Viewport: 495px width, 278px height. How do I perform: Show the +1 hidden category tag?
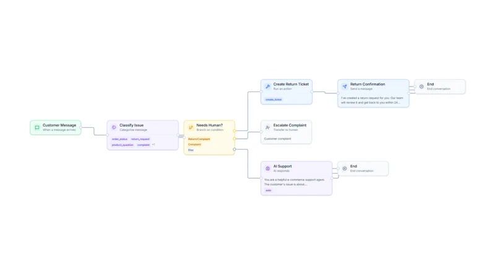click(153, 145)
